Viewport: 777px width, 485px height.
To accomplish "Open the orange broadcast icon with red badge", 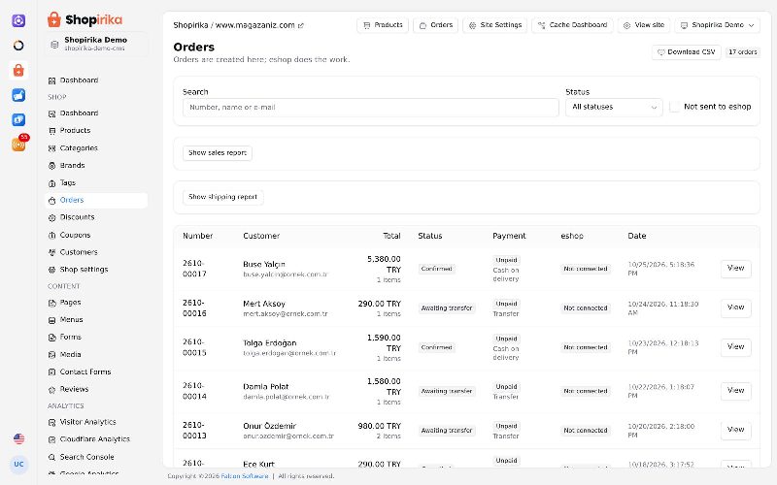I will pos(18,145).
